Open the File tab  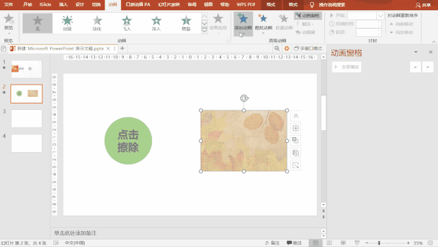[9, 5]
